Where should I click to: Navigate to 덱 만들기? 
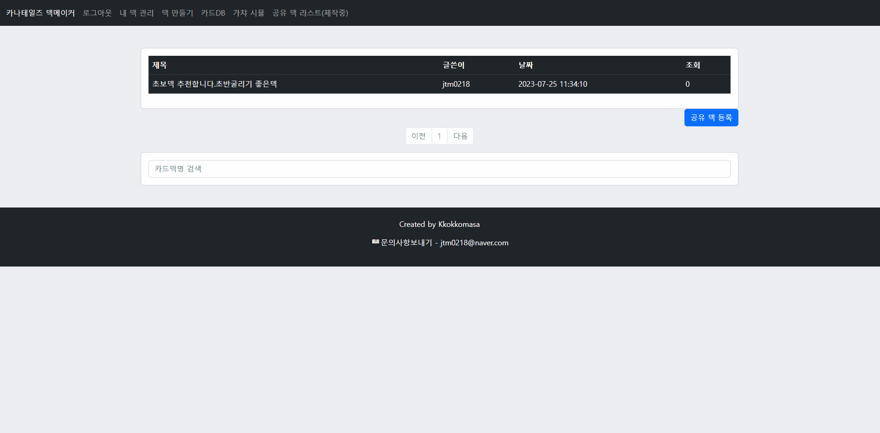click(x=178, y=13)
